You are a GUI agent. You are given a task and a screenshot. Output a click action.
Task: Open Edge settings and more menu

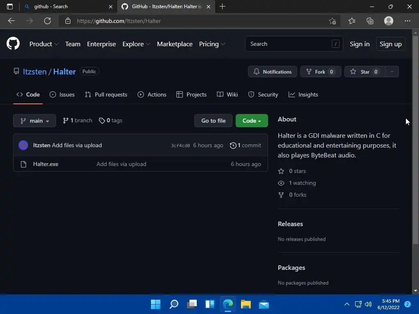[x=407, y=21]
